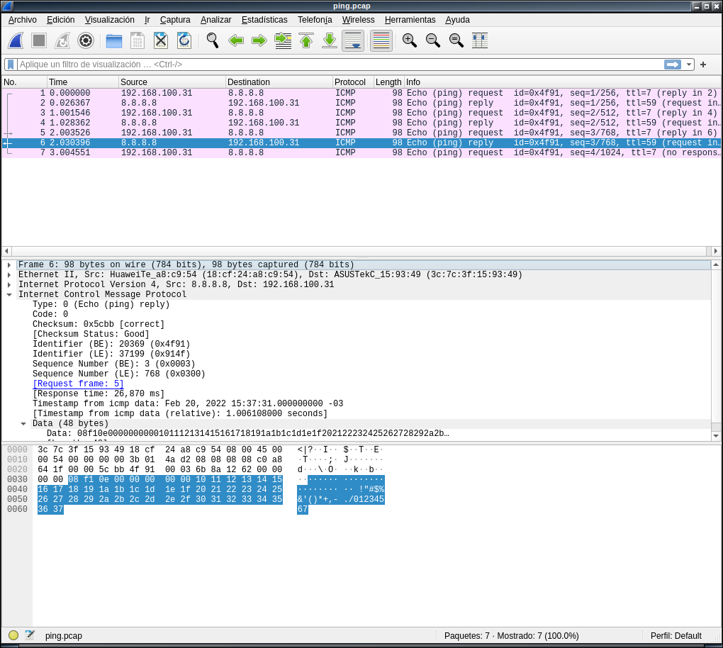Open the Telefonía menu

[315, 20]
